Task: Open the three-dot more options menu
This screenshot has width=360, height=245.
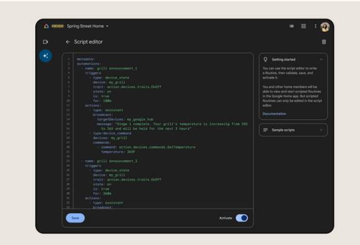Action: (315, 26)
